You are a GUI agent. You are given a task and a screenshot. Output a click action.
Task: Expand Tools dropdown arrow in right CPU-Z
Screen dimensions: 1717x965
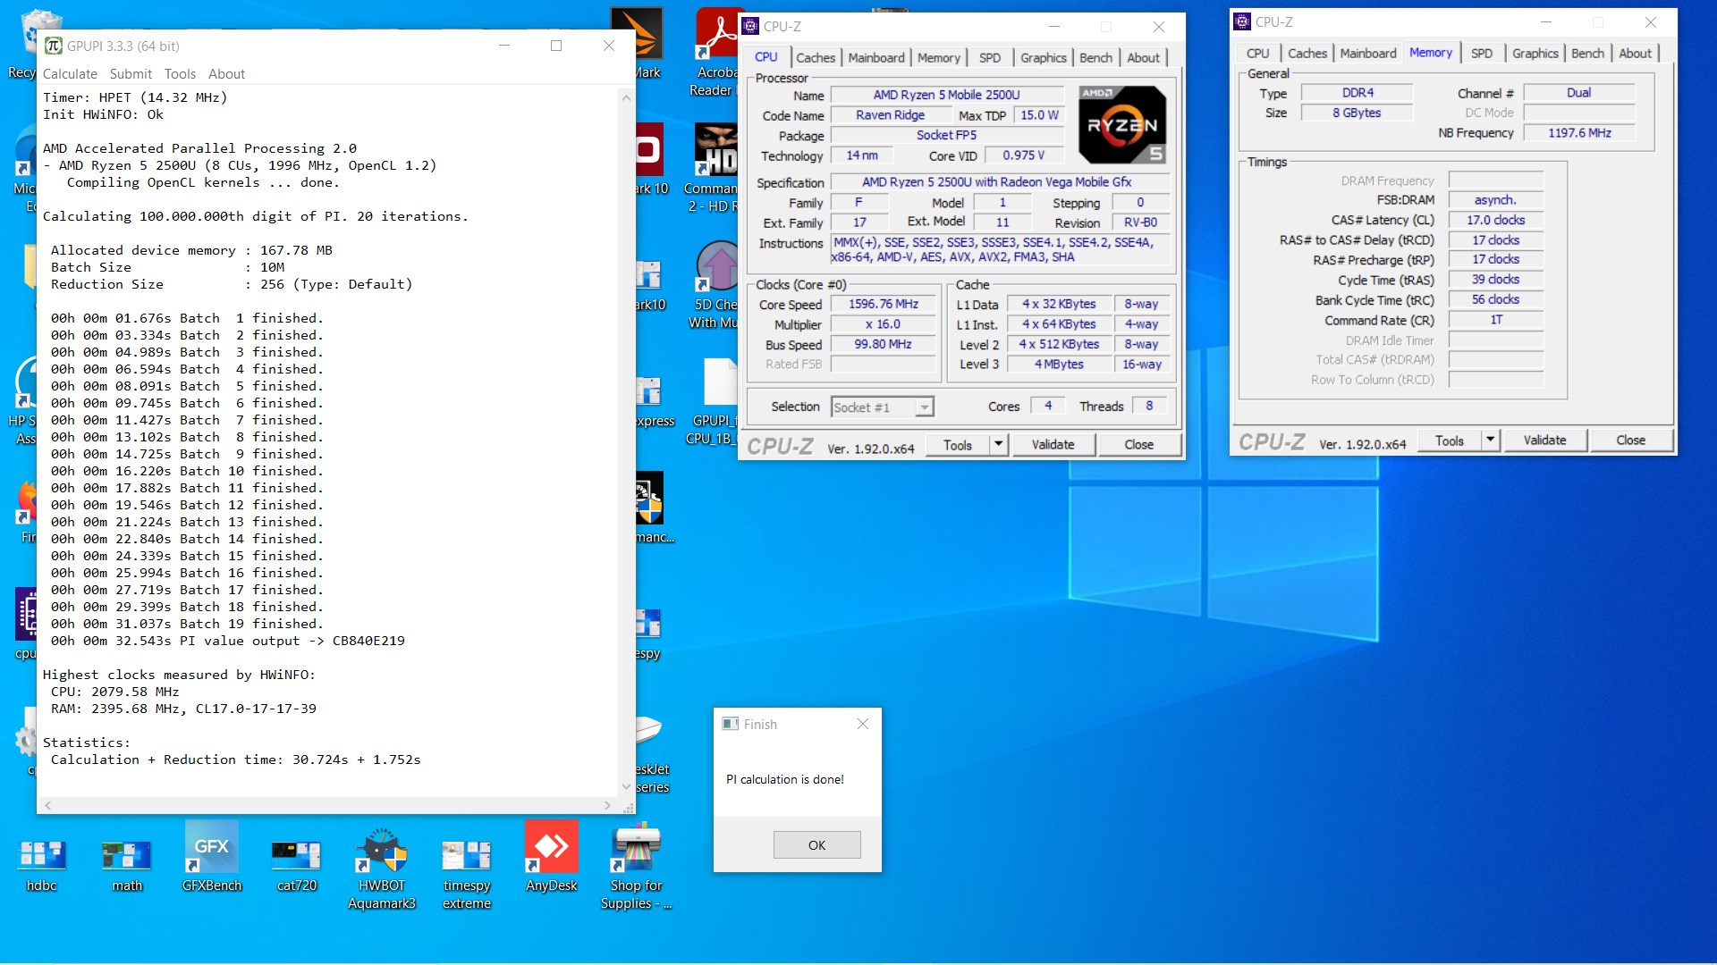point(1490,440)
